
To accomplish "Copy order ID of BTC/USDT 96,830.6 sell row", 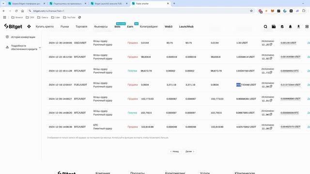I will (271, 58).
